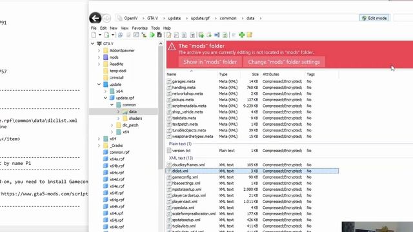
Task: Collapse the update folder node
Action: click(99, 84)
